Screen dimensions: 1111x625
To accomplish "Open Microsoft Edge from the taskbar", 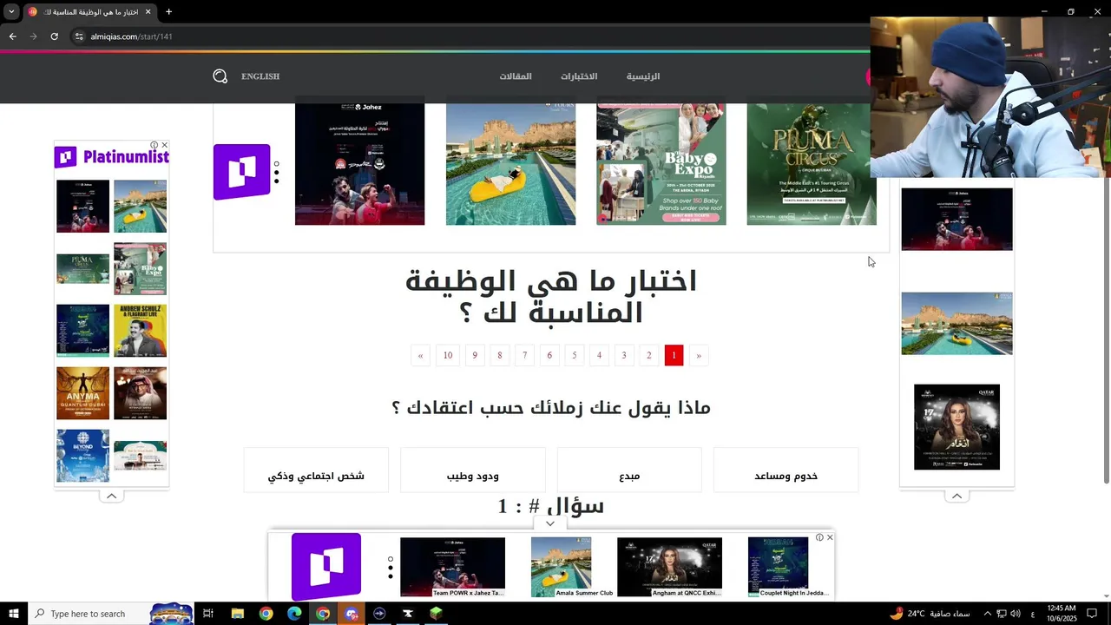I will (x=294, y=614).
